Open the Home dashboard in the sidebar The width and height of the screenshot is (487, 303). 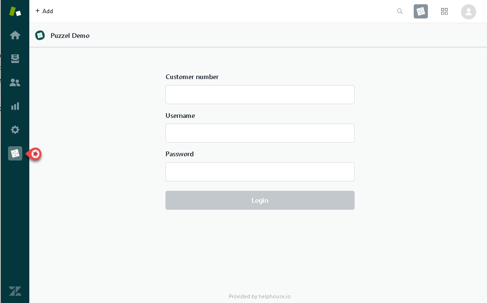coord(15,35)
